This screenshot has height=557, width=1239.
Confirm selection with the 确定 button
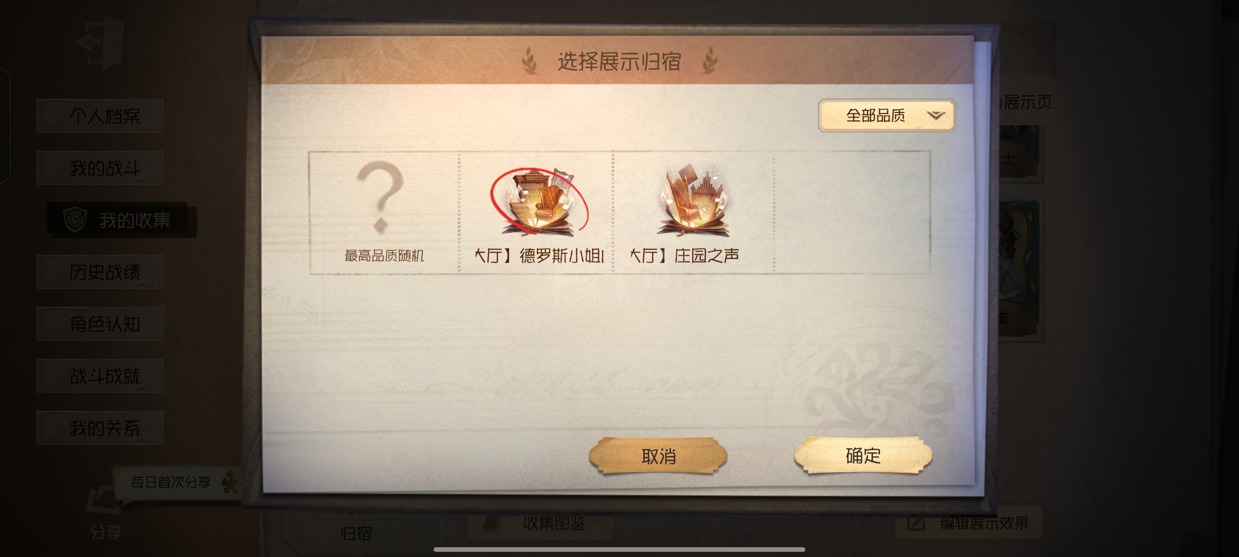[863, 455]
